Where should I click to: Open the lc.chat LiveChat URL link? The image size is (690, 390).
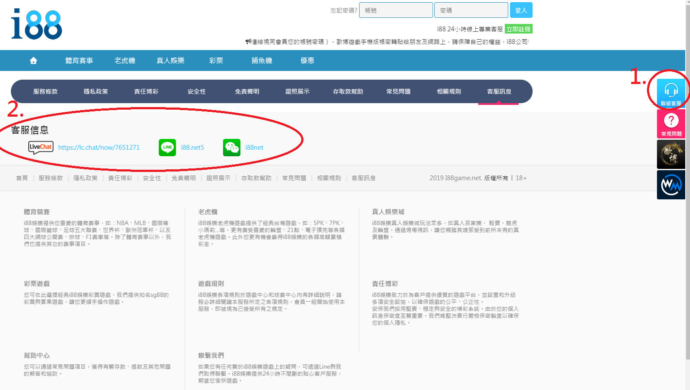(99, 148)
